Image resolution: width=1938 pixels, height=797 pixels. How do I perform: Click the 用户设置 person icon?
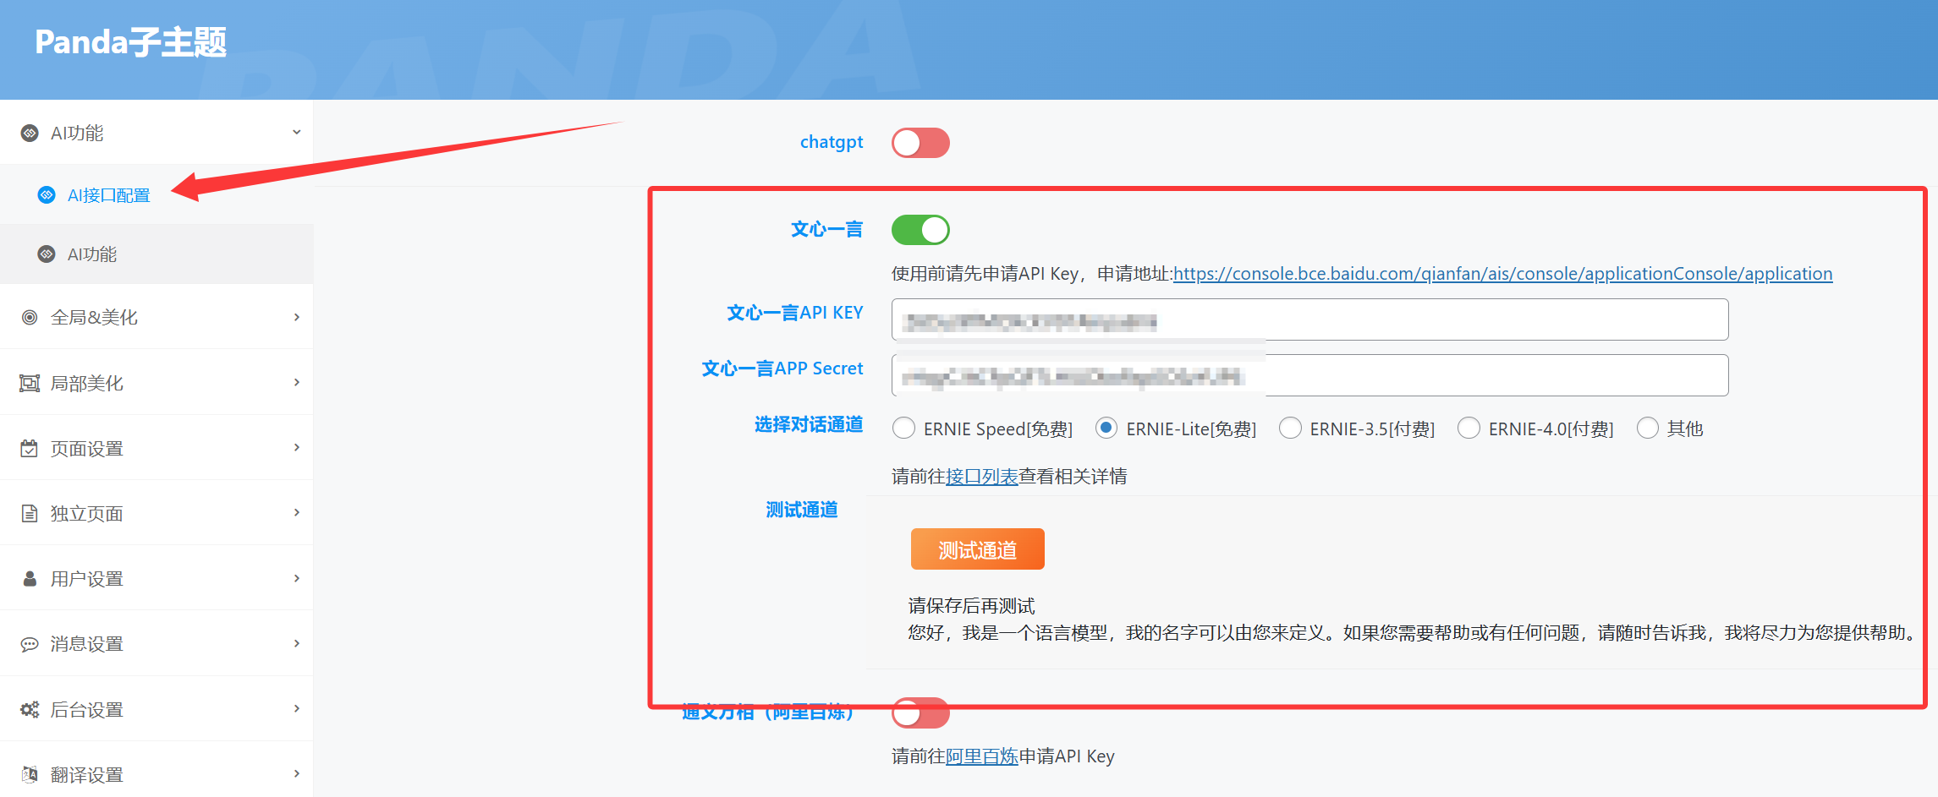tap(30, 578)
